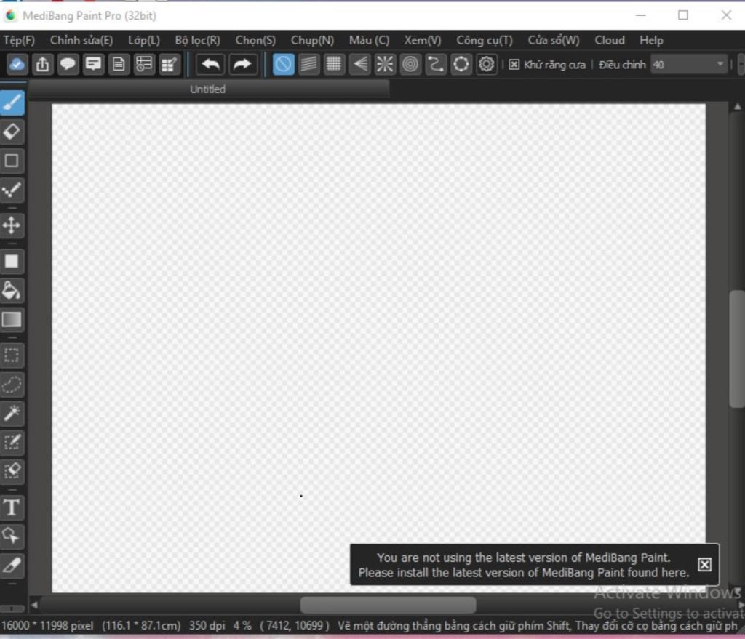Open the Màu (C) menu
This screenshot has width=745, height=639.
[x=369, y=41]
